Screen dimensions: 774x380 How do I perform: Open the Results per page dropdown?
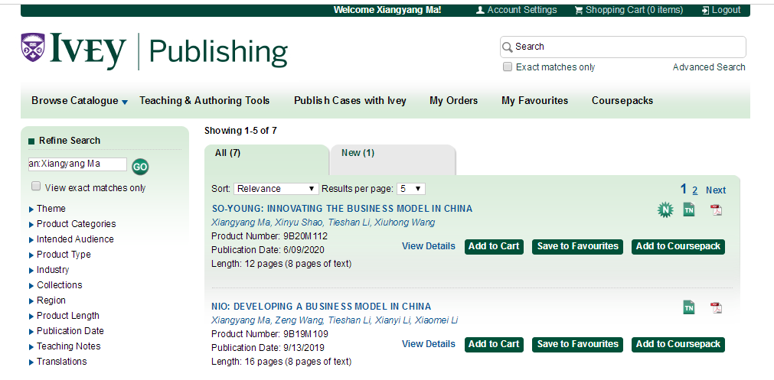410,189
